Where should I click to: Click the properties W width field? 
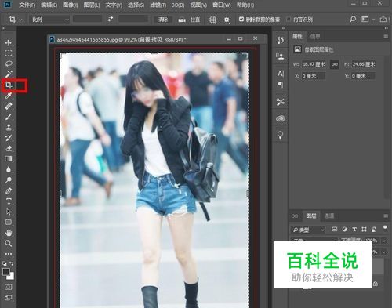(314, 64)
